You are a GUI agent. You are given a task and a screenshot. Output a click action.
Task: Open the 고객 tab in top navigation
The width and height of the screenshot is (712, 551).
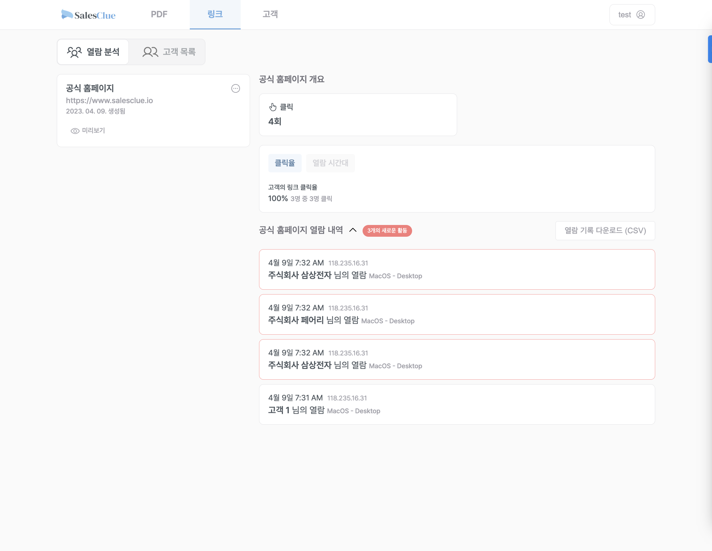click(x=270, y=15)
